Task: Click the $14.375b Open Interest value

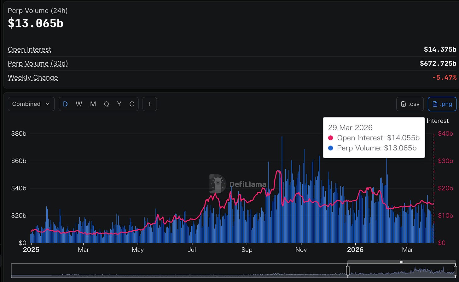Action: tap(440, 49)
